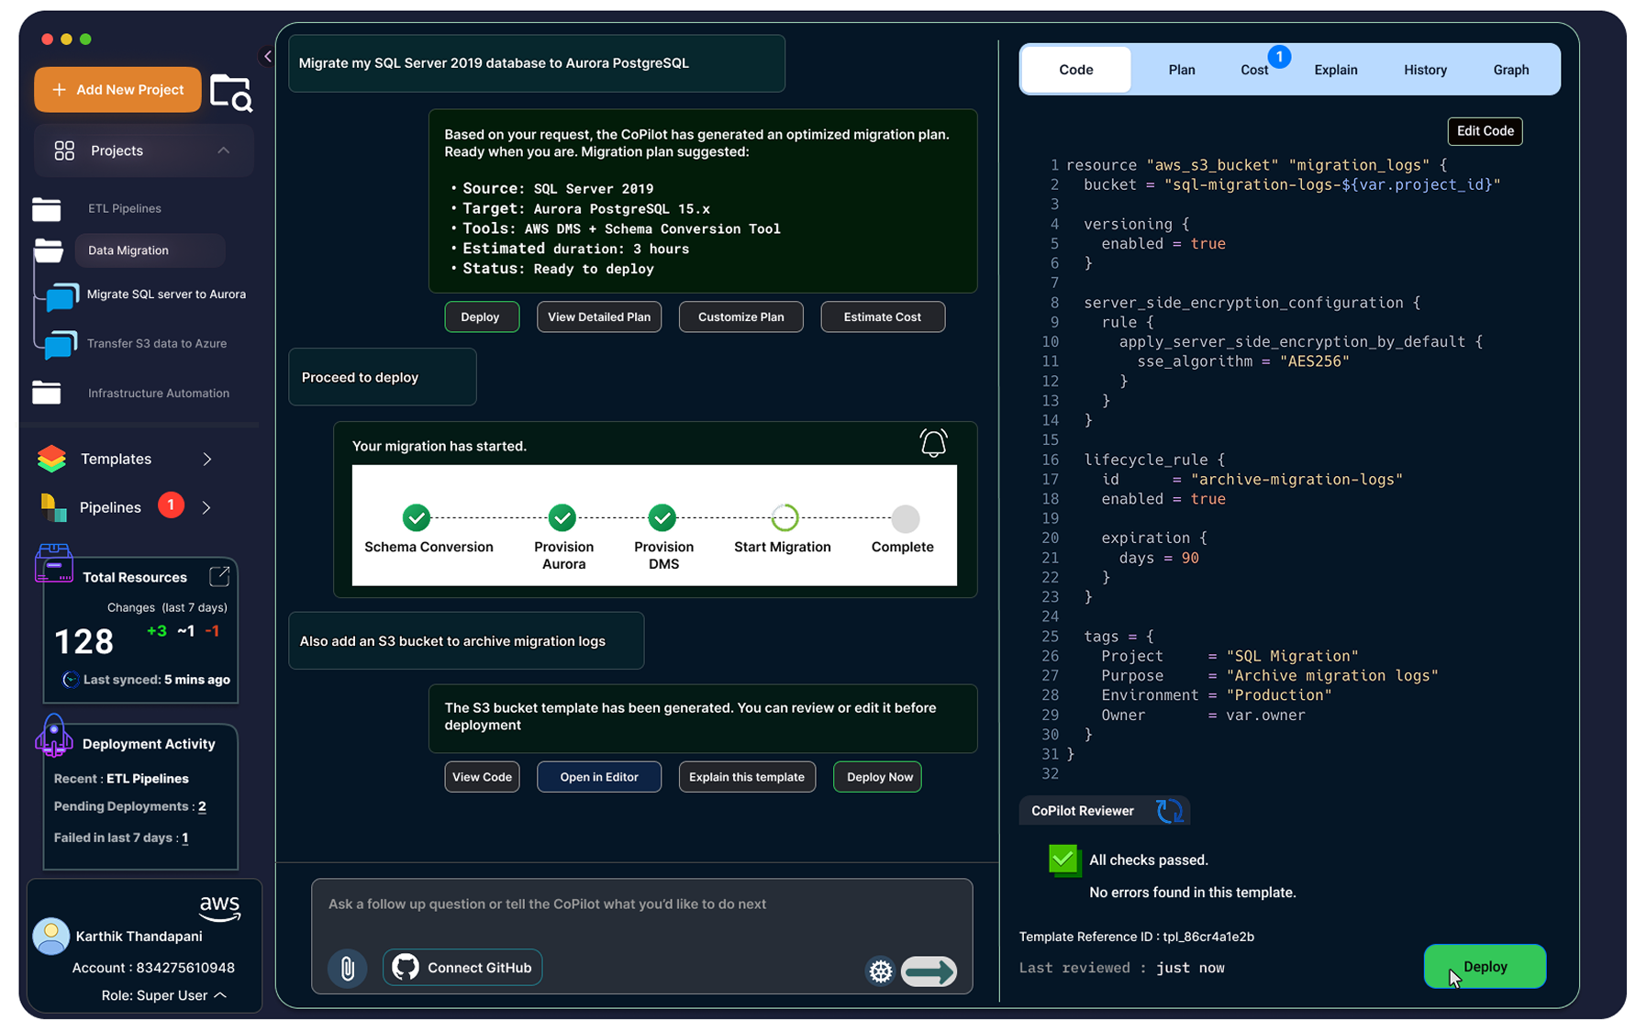Open the ETL Pipelines folder icon
The height and width of the screenshot is (1032, 1647).
47,209
